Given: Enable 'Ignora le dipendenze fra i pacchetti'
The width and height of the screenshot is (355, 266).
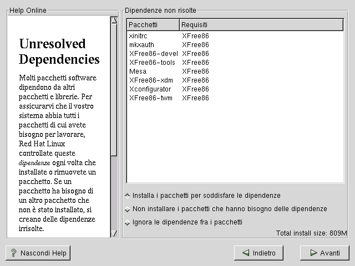Looking at the screenshot, I should (128, 222).
